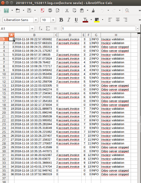Open the Redo history dropdown arrow
The width and height of the screenshot is (141, 183).
(x=120, y=10)
